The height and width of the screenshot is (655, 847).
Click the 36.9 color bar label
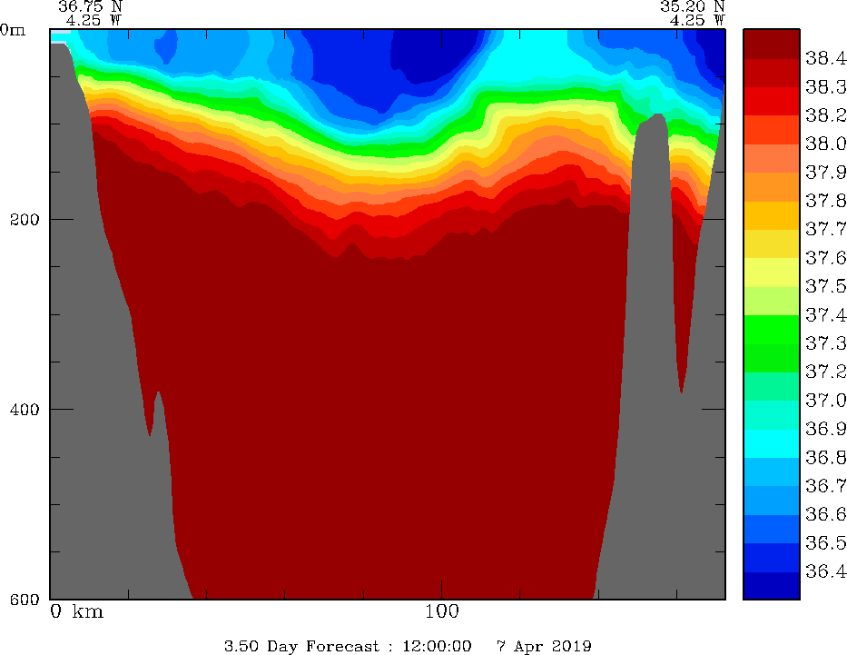coord(825,429)
